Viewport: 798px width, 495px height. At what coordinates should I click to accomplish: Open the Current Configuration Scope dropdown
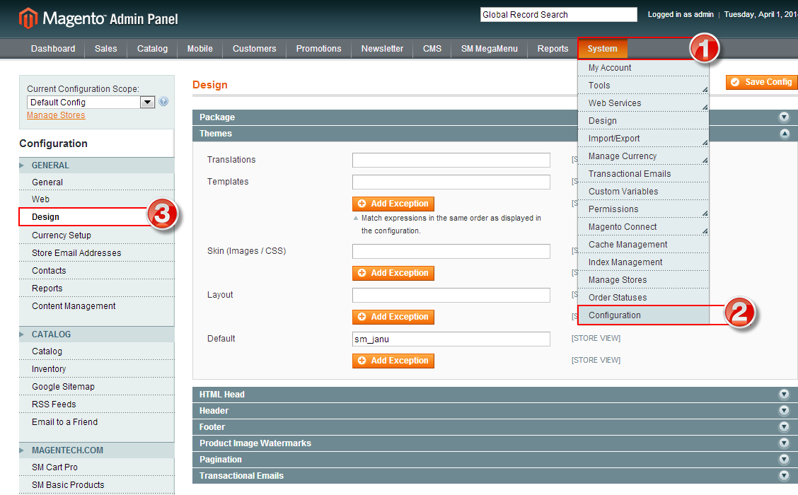coord(91,103)
